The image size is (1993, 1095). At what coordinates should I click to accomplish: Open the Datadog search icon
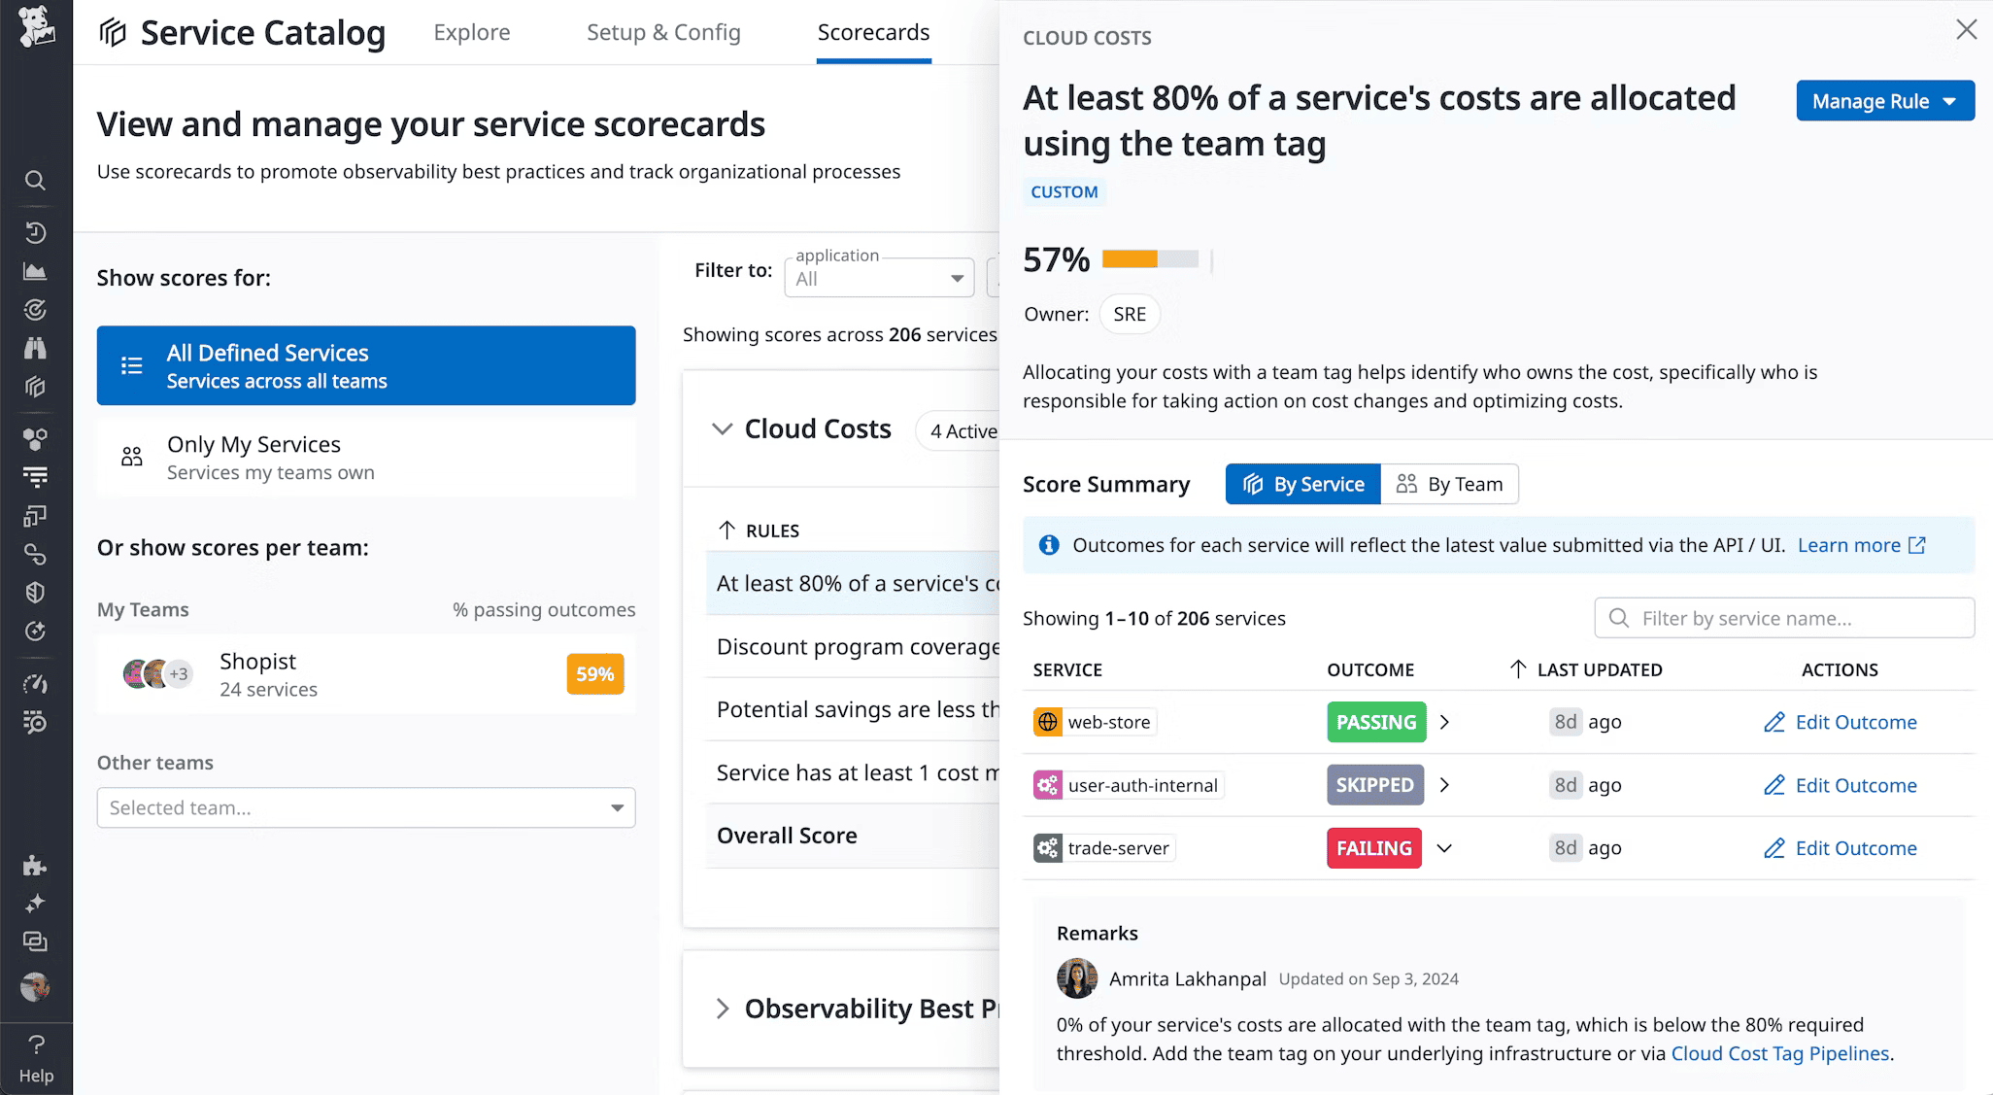(x=36, y=181)
